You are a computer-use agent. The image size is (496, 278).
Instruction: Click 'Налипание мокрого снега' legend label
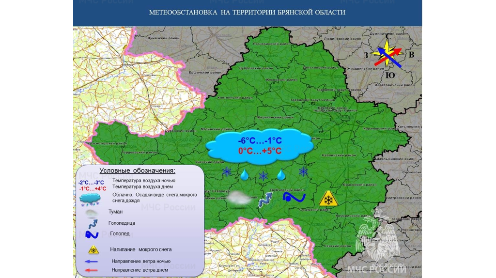(x=141, y=249)
